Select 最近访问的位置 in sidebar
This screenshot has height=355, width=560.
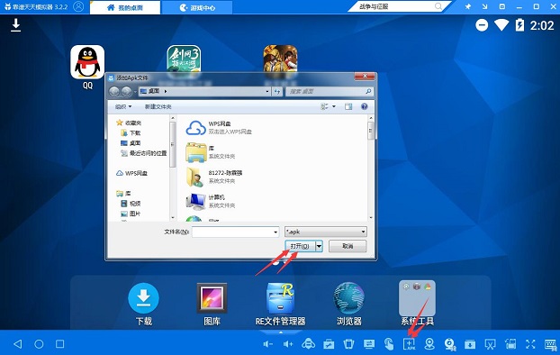(x=143, y=153)
